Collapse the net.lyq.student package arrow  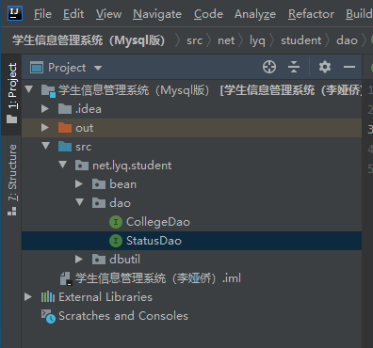point(63,165)
